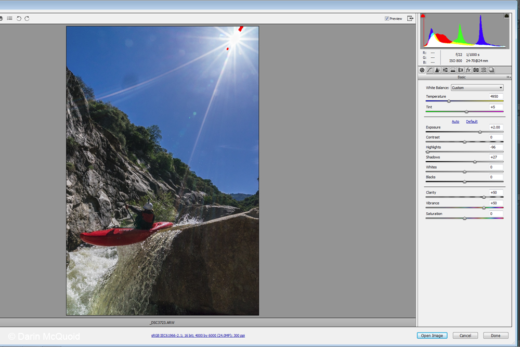
Task: Open the Basic panel flyout menu
Action: [x=508, y=77]
